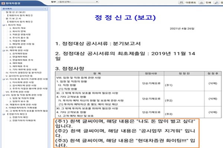
Task: Click the 인쇄 text button
Action: pos(209,3)
